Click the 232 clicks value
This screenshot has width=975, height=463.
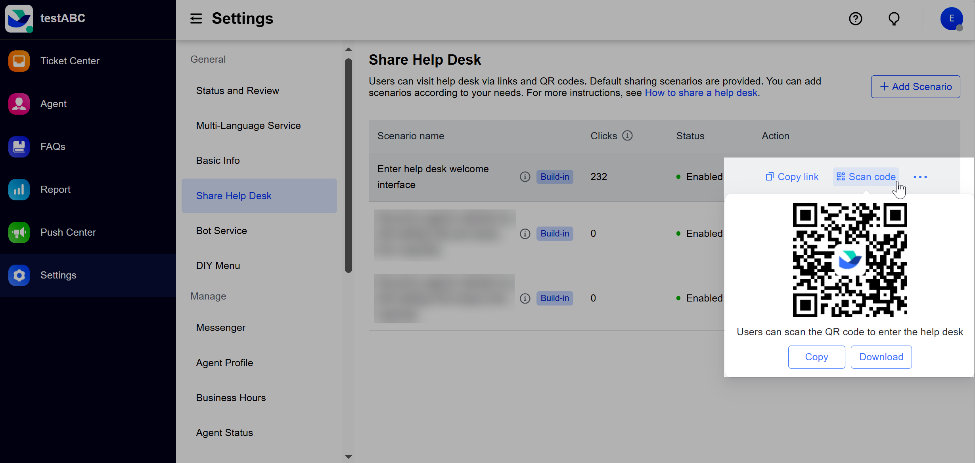[599, 177]
